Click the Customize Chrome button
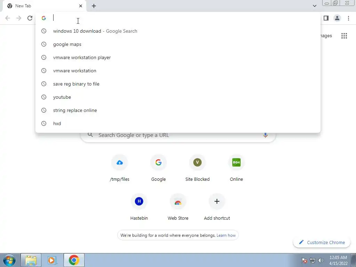The width and height of the screenshot is (356, 267). (322, 242)
